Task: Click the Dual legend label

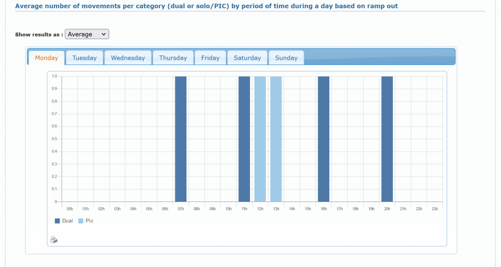Action: [x=68, y=221]
